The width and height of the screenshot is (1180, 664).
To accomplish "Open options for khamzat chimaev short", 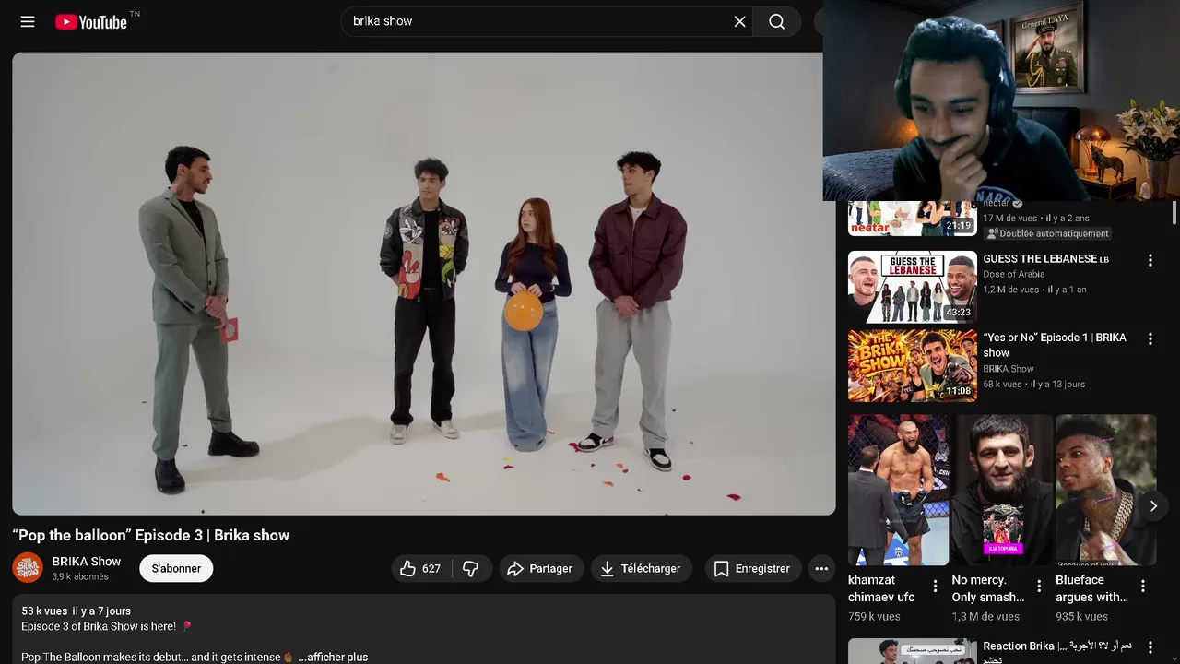I will [x=935, y=586].
